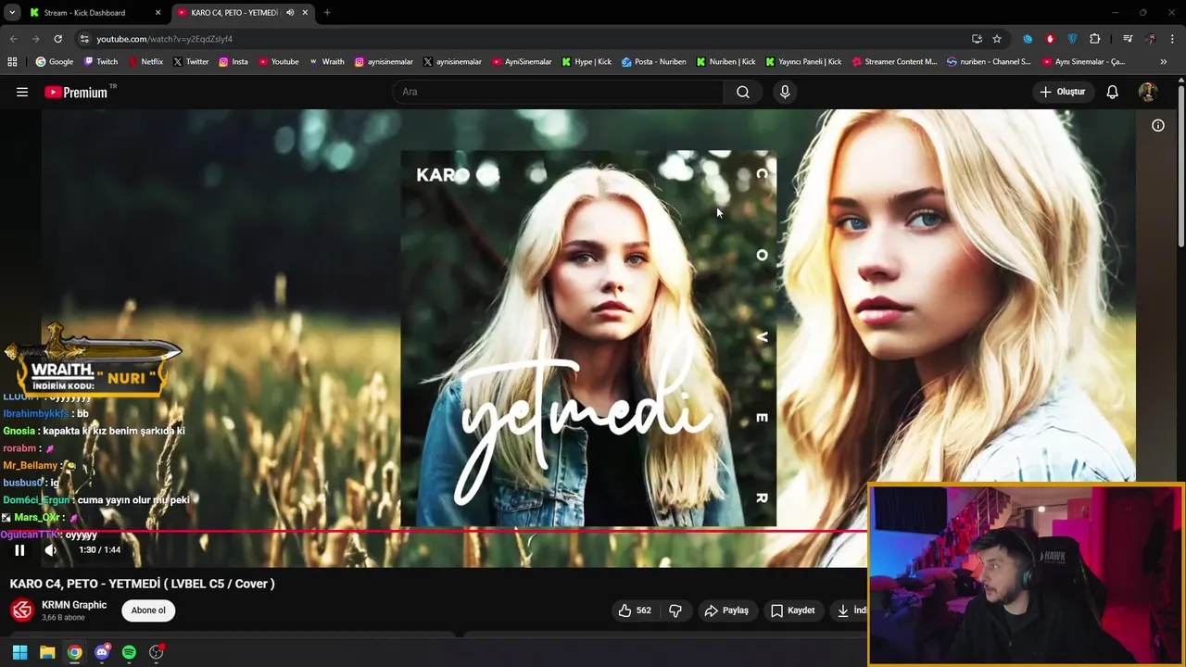The width and height of the screenshot is (1186, 667).
Task: Open the Twitter bookmark
Action: click(x=191, y=62)
